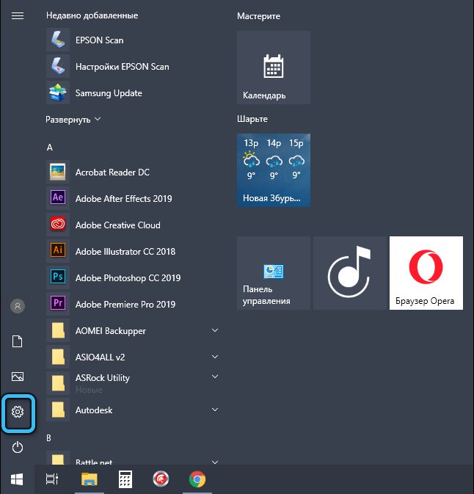The image size is (474, 494).
Task: Open File Explorer from the taskbar
Action: coord(90,479)
